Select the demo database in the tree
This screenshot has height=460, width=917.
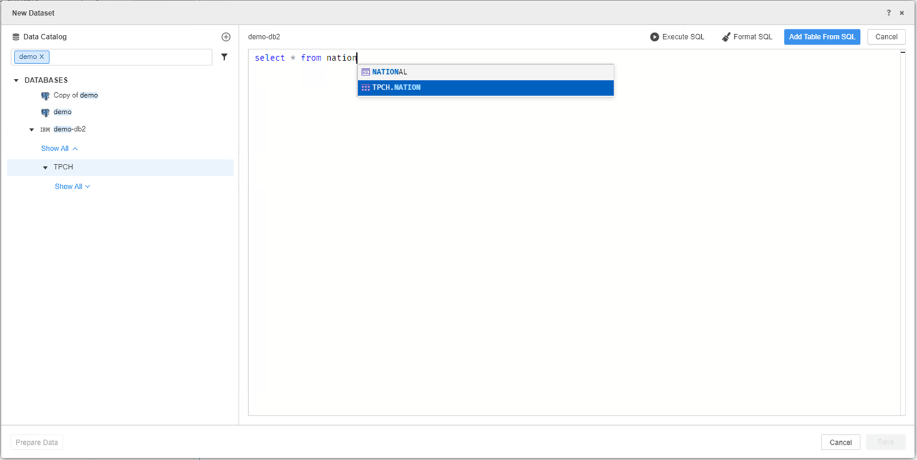[62, 112]
